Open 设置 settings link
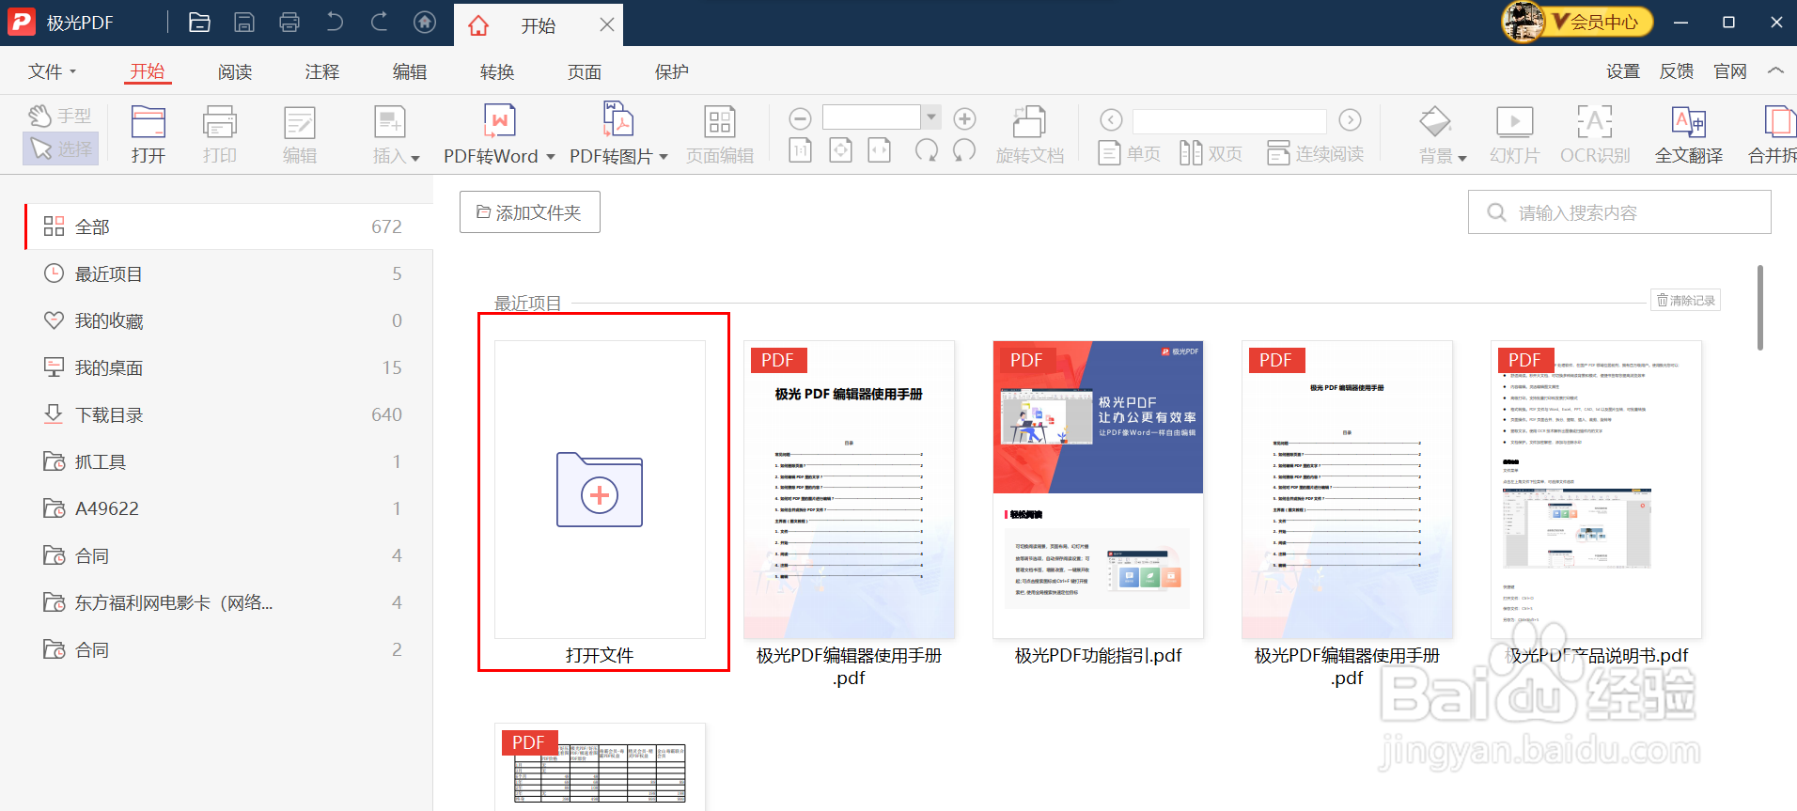 click(x=1623, y=71)
